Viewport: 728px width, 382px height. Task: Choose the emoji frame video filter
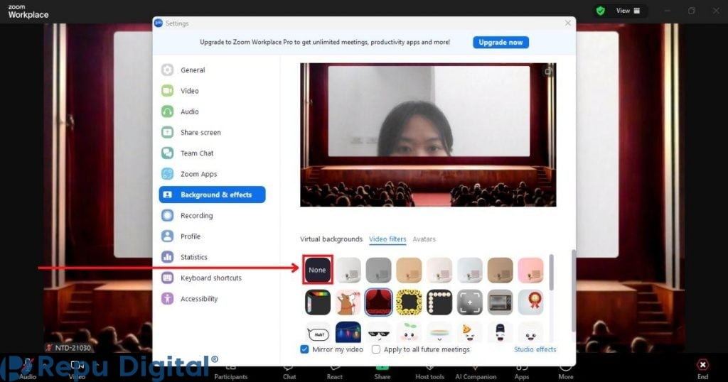[409, 302]
